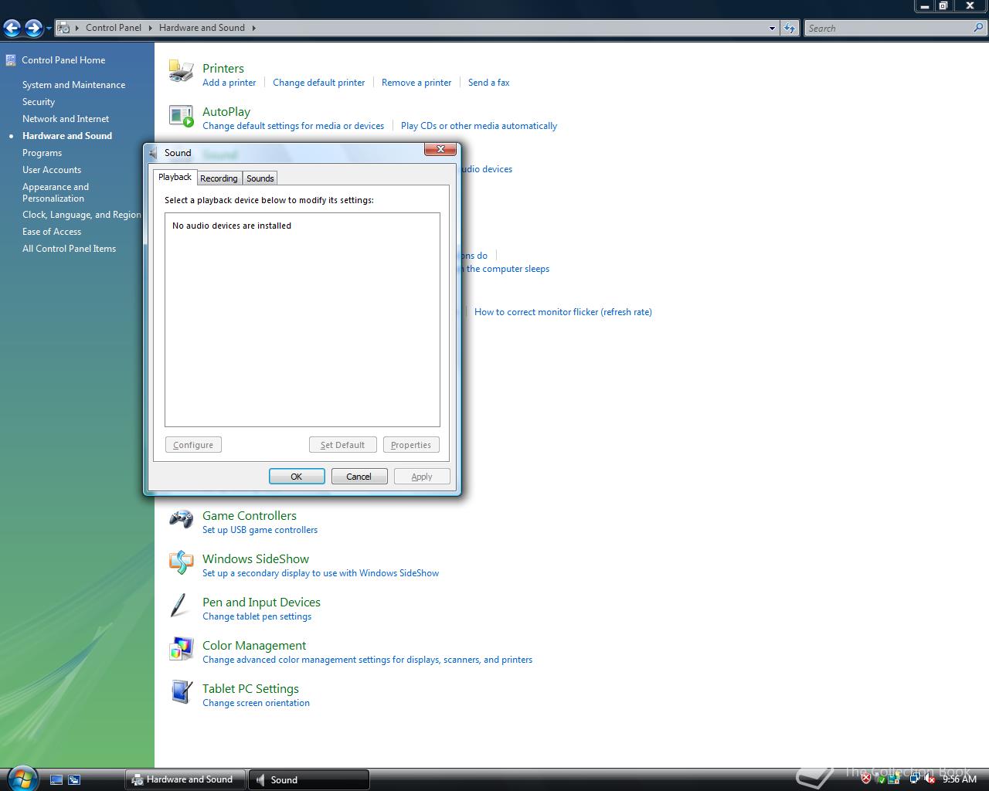Click the Control Panel Home icon

11,59
